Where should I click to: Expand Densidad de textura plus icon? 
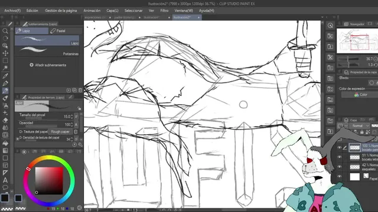pyautogui.click(x=17, y=139)
